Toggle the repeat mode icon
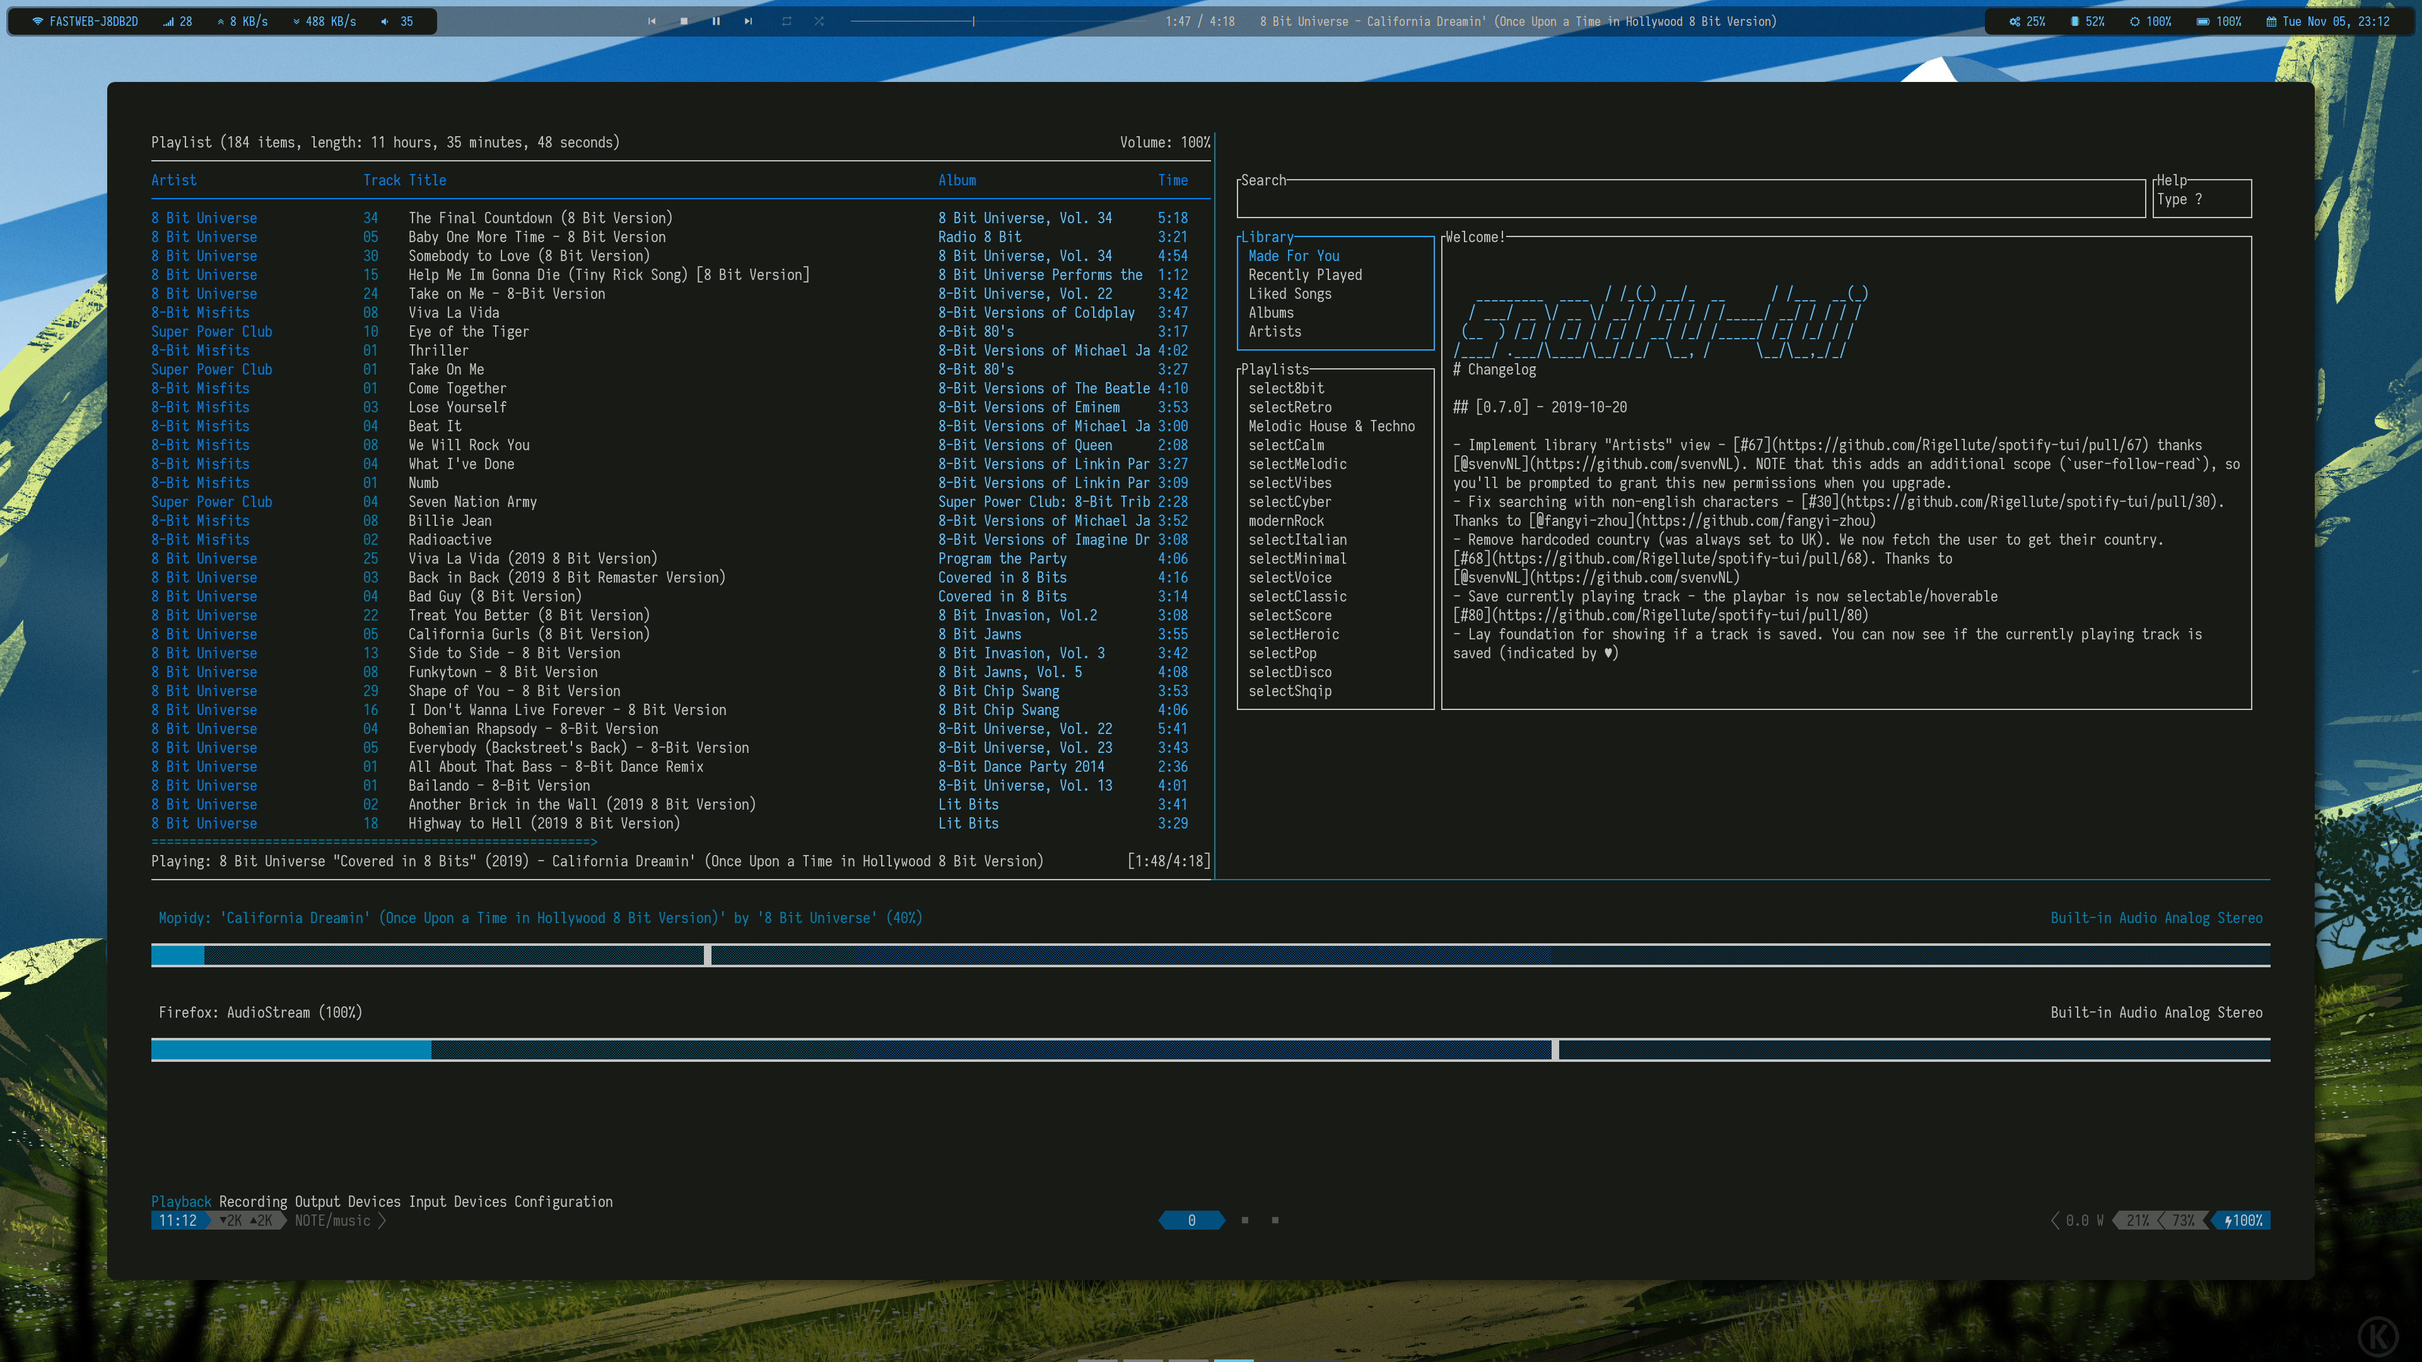 (x=787, y=21)
